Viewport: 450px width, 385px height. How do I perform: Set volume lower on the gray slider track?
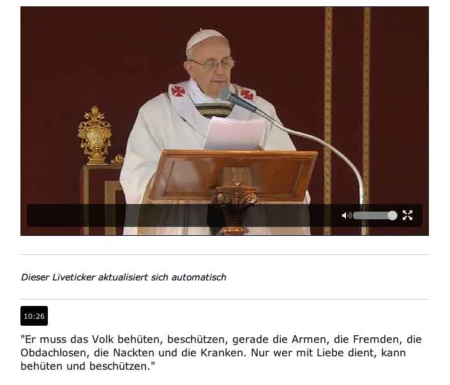point(370,215)
